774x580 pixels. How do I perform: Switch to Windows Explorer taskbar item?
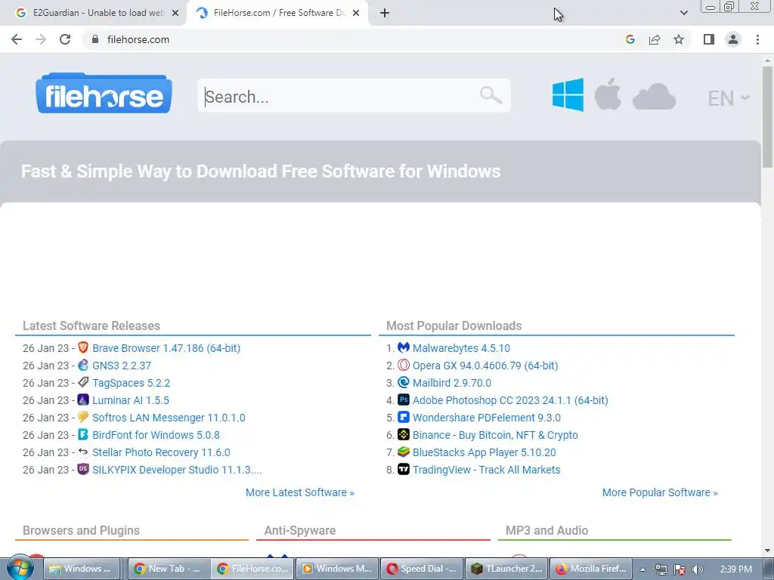pos(82,569)
